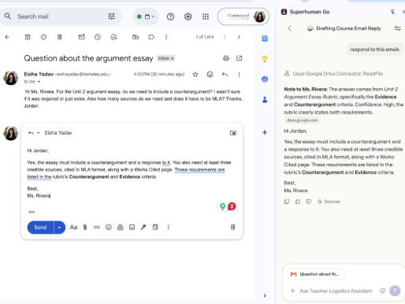Click the back arrow to return to inbox
Screen dimensions: 405x304
[x=7, y=37]
